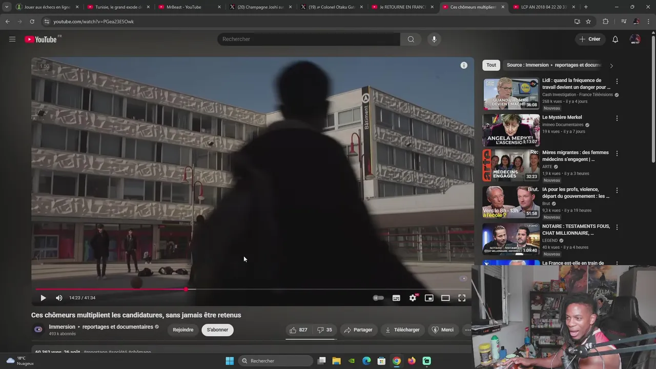Open options menu for Mères migrantes video

617,153
